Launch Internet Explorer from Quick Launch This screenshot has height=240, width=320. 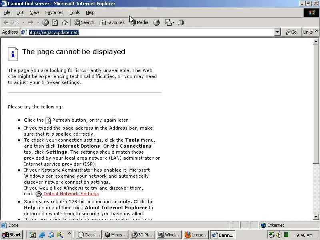coord(42,235)
